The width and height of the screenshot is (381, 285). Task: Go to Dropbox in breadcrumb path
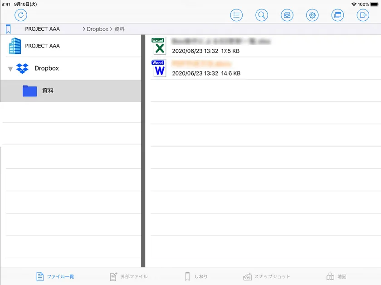tap(98, 29)
